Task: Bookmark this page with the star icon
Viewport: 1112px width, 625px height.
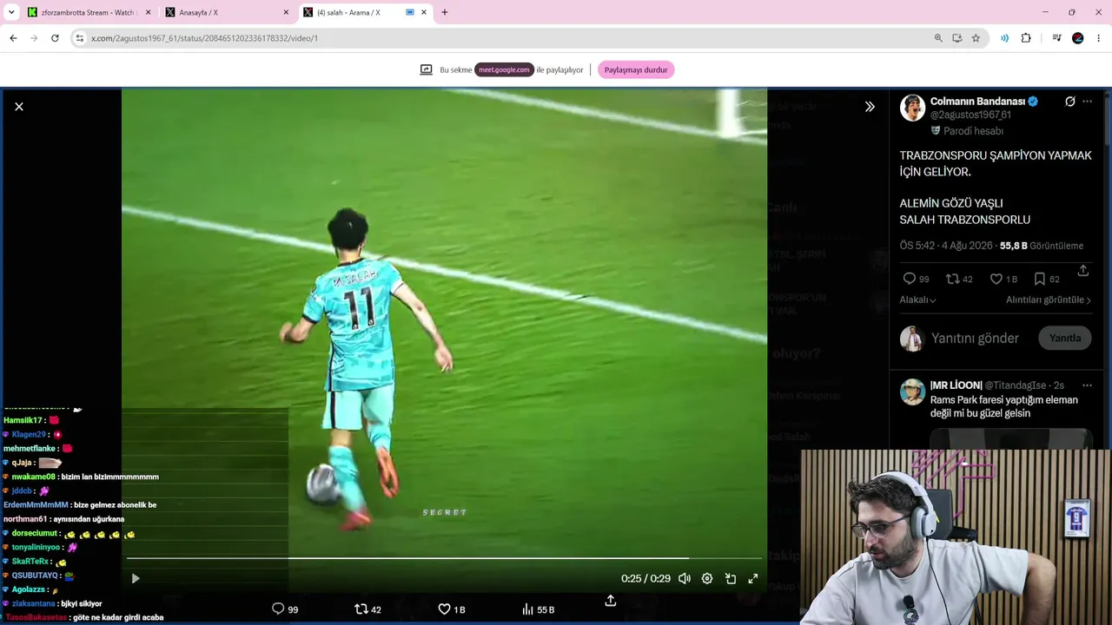Action: click(x=976, y=38)
